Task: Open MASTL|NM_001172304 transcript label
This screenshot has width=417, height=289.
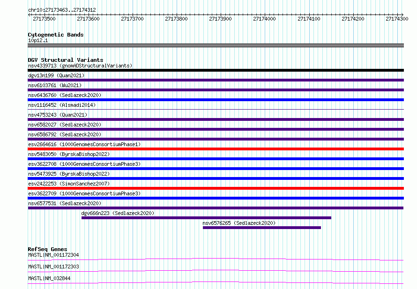Action: click(x=53, y=255)
